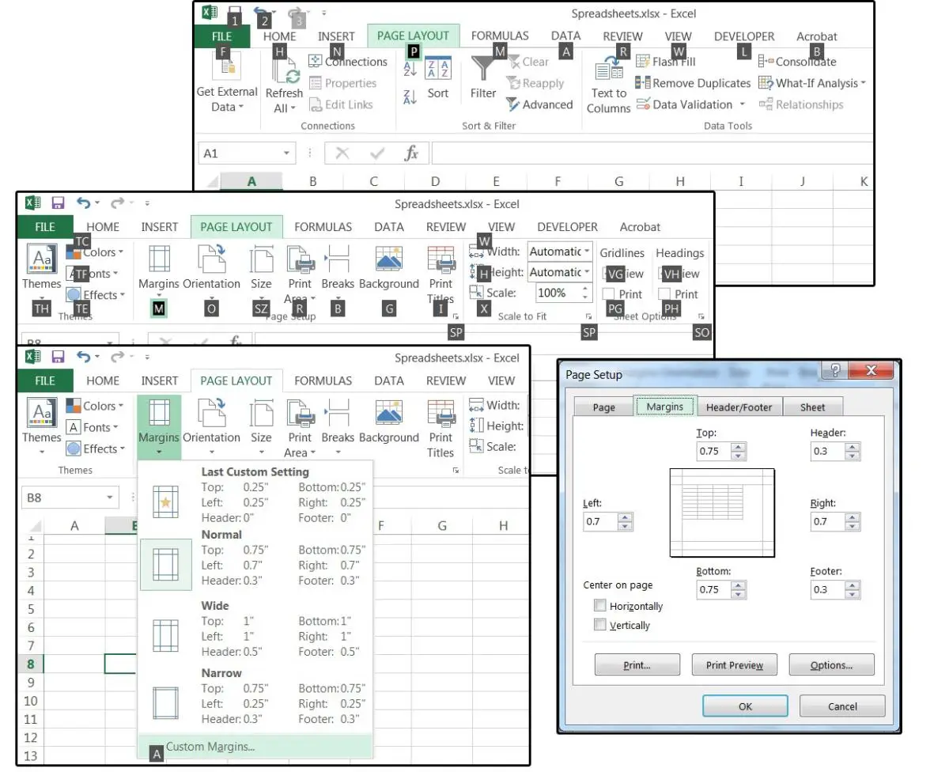Image resolution: width=949 pixels, height=772 pixels.
Task: Click Insert Function fx icon in top window
Action: (411, 153)
